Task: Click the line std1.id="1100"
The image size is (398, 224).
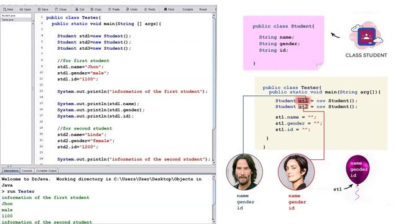Action: tap(78, 79)
